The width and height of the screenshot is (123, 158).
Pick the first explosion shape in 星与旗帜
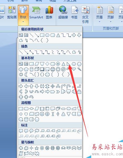click(x=21, y=148)
